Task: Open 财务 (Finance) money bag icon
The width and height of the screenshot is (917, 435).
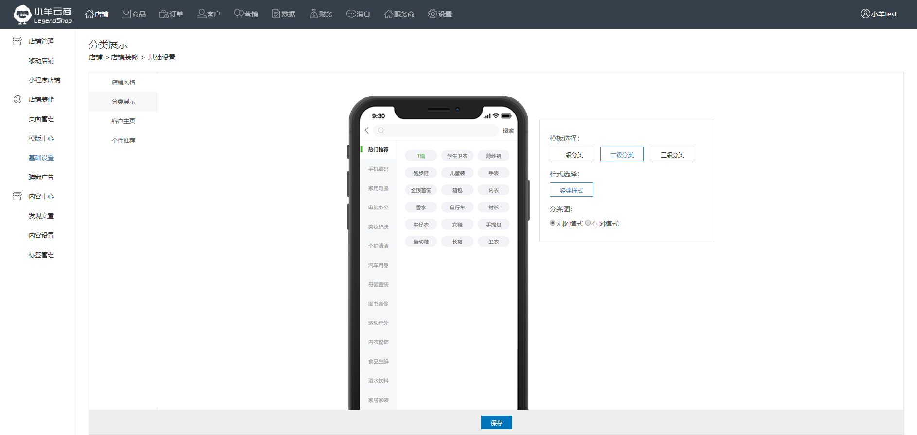Action: coord(314,14)
